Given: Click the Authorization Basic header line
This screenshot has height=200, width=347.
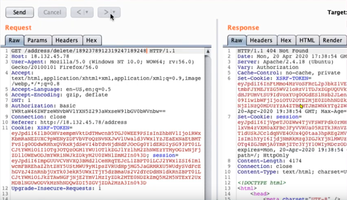Looking at the screenshot, I should [44, 106].
